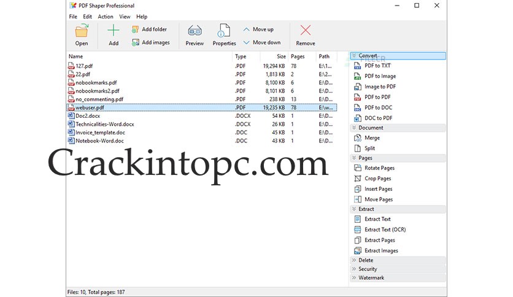This screenshot has width=513, height=297.
Task: Click the Extract Text (OCR) icon
Action: pos(357,229)
